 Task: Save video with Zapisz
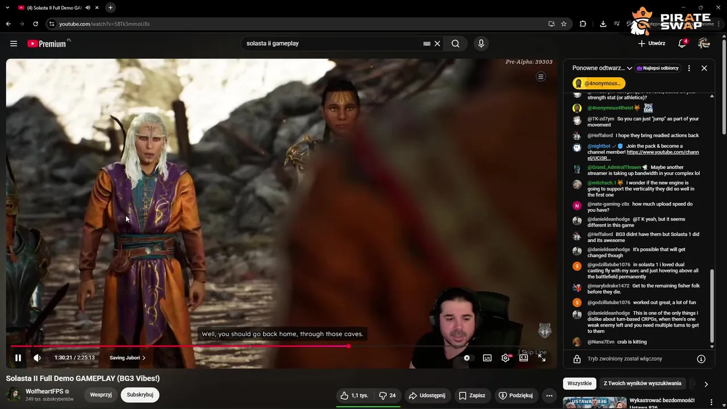[x=473, y=395]
